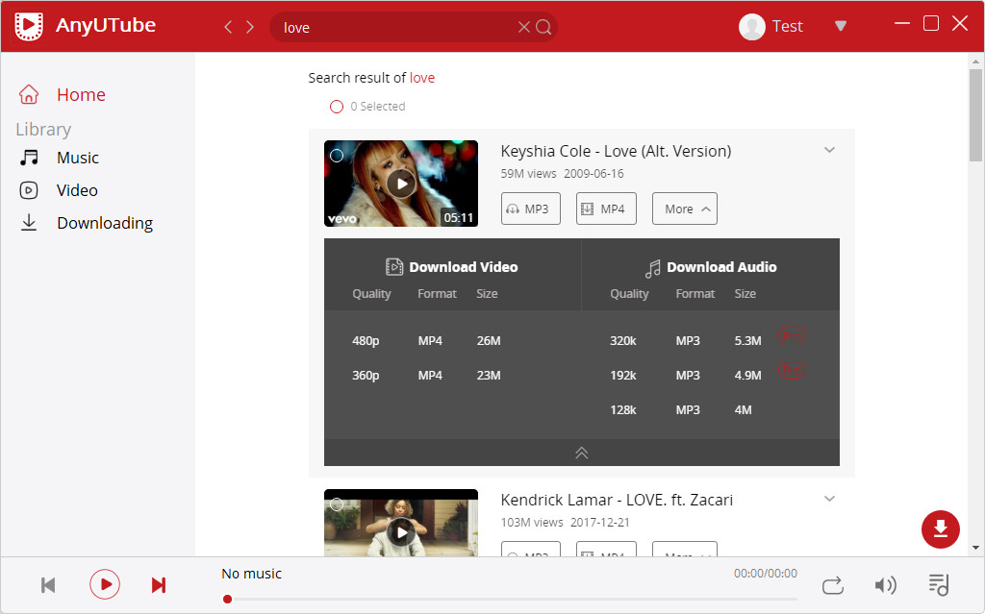Select the Keyshia Cole video checkbox
Image resolution: width=985 pixels, height=614 pixels.
coord(337,155)
